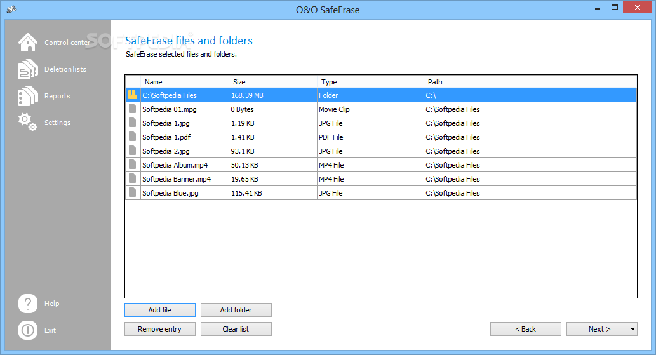Click file icon beside Softpedia 2.jpg
The height and width of the screenshot is (355, 656).
133,151
